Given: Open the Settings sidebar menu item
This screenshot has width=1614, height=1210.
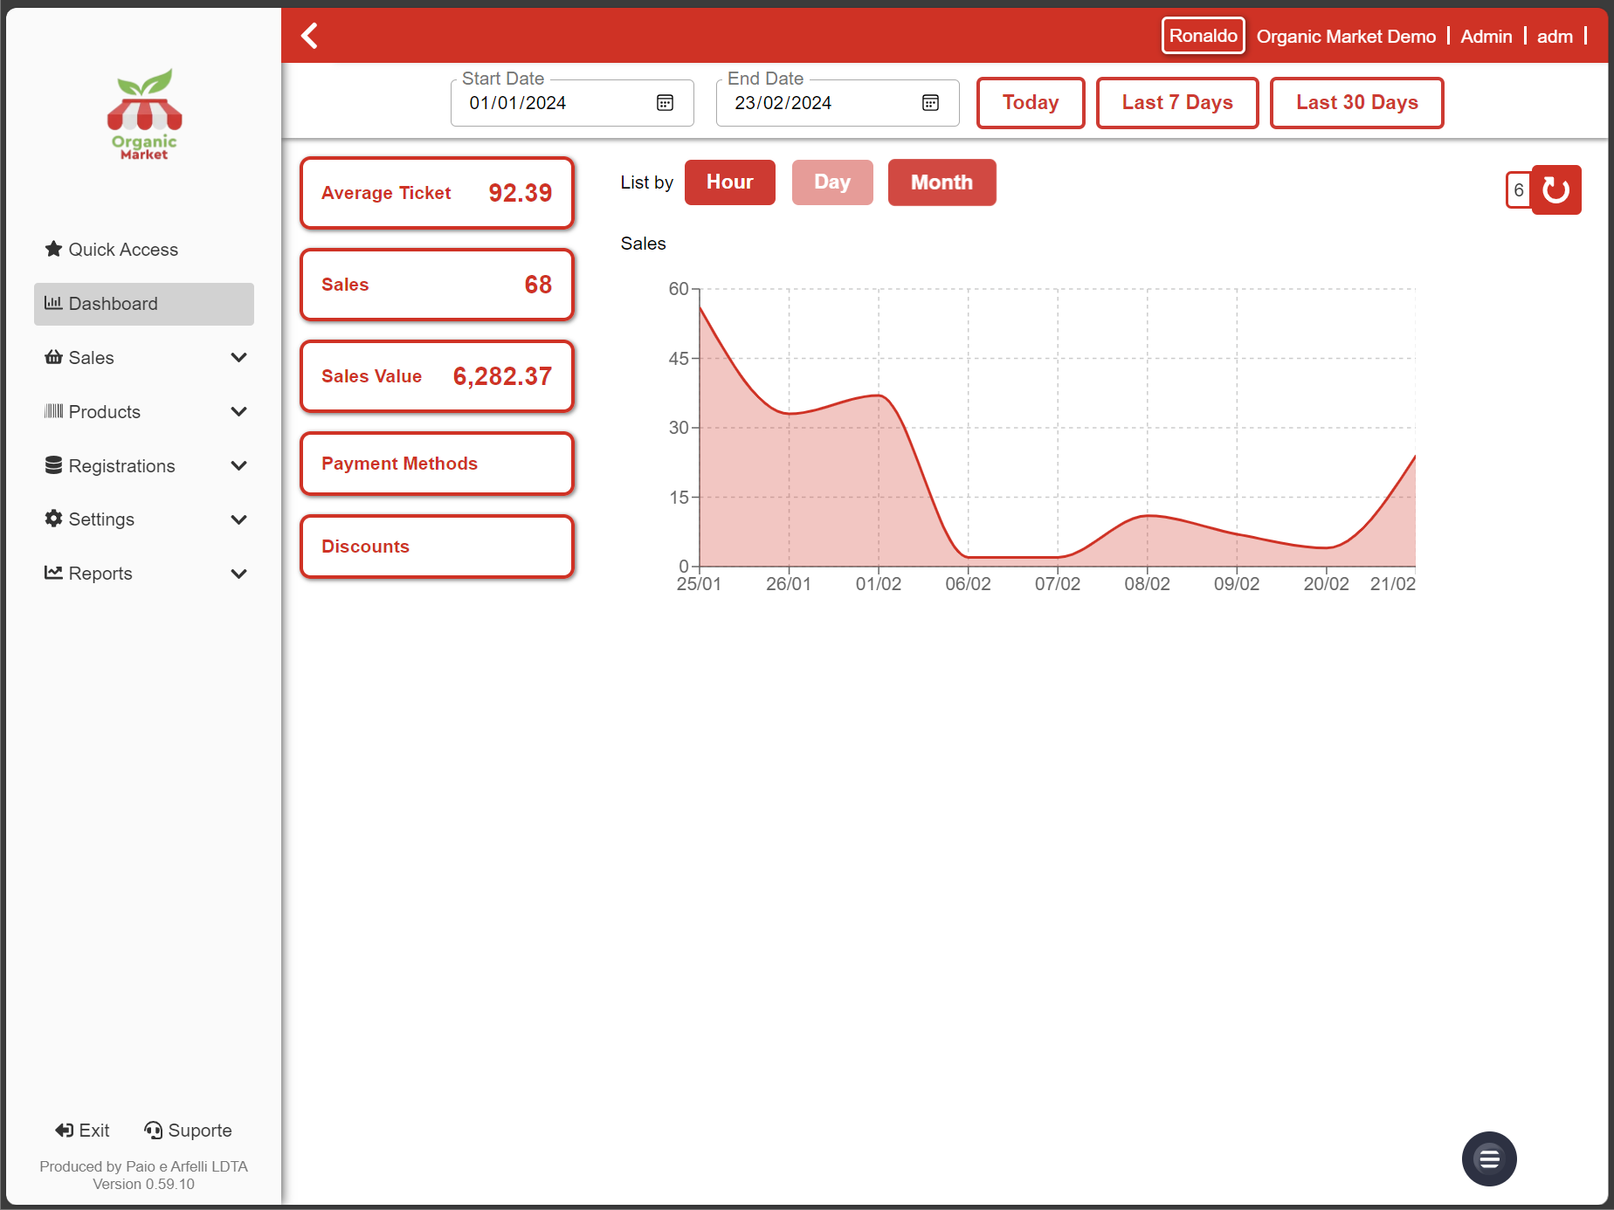Looking at the screenshot, I should click(x=144, y=519).
